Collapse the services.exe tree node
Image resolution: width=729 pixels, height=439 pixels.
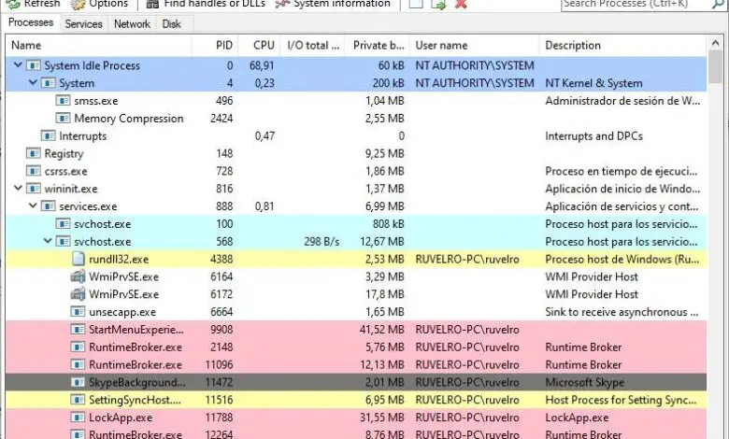(33, 205)
